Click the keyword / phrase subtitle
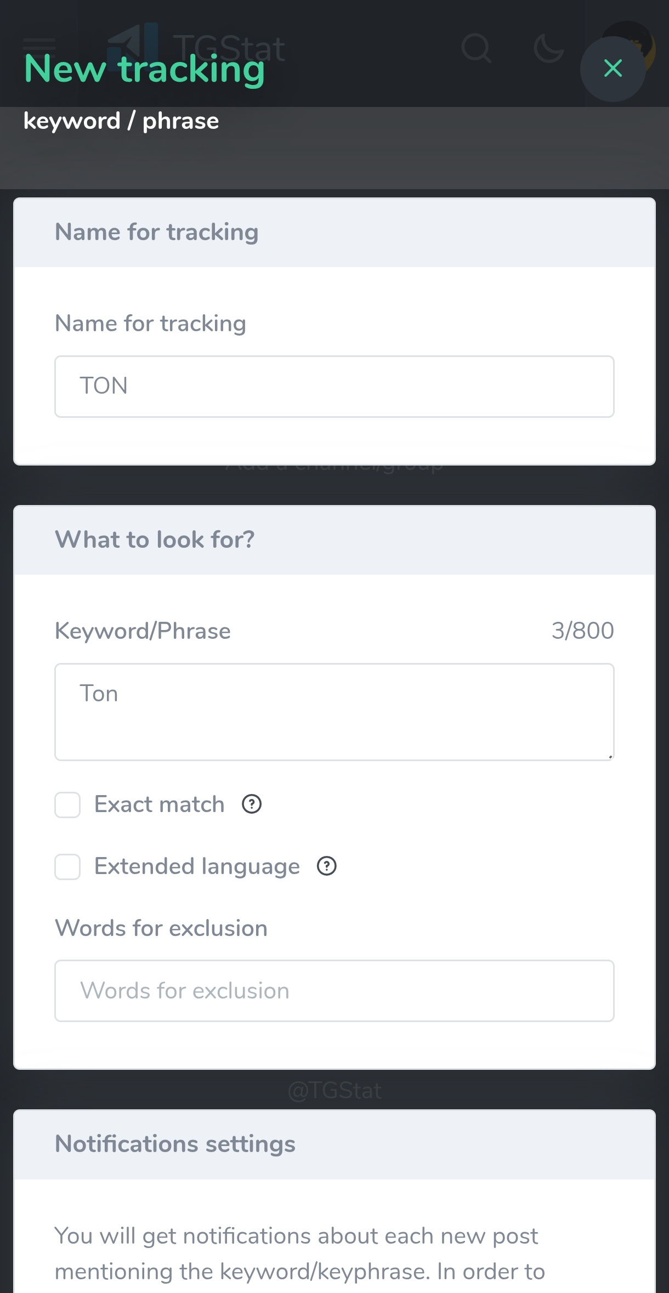669x1293 pixels. pos(121,120)
